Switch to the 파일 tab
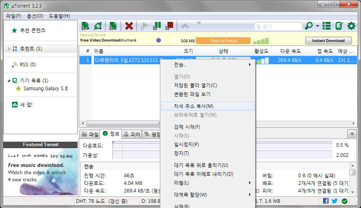The height and width of the screenshot is (208, 361). 90,135
